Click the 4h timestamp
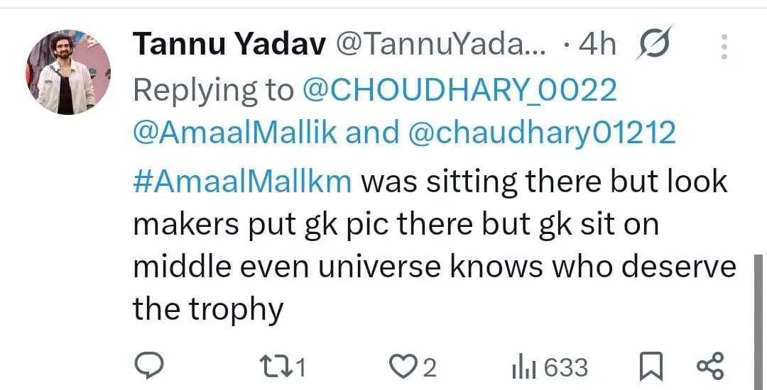The width and height of the screenshot is (767, 390). pos(597,45)
